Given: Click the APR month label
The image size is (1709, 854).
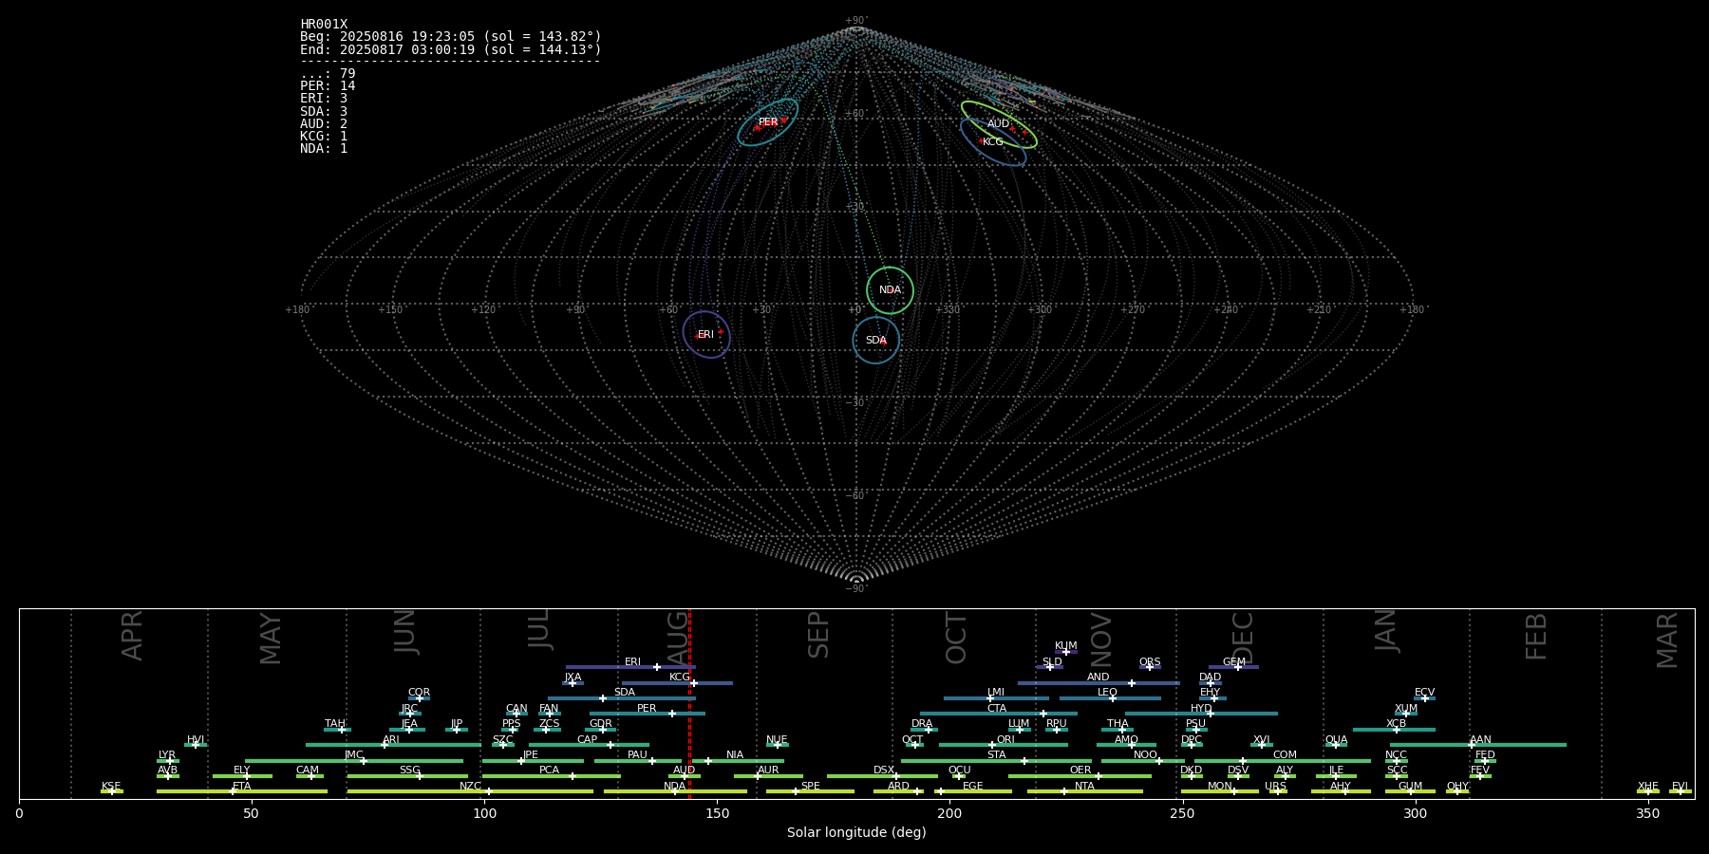Looking at the screenshot, I should 133,636.
